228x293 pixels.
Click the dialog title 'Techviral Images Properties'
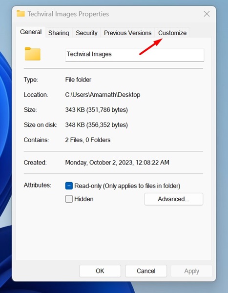pyautogui.click(x=68, y=14)
